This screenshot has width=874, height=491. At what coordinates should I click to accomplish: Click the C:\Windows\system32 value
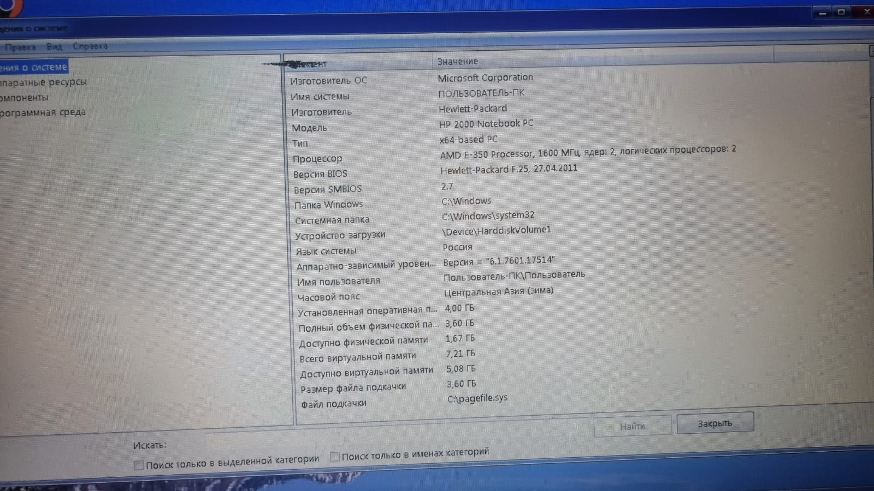(x=488, y=216)
